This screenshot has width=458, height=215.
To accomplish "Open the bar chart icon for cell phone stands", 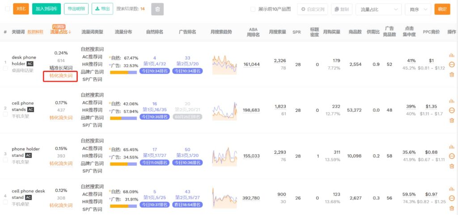I will (x=452, y=101).
